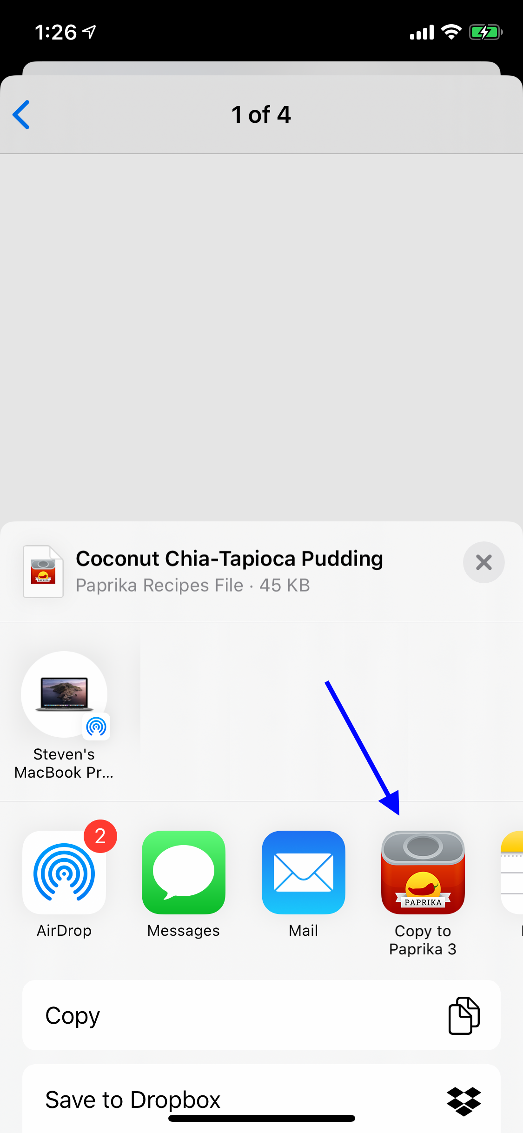523x1133 pixels.
Task: Tap the Paprika recipe file icon
Action: click(43, 571)
